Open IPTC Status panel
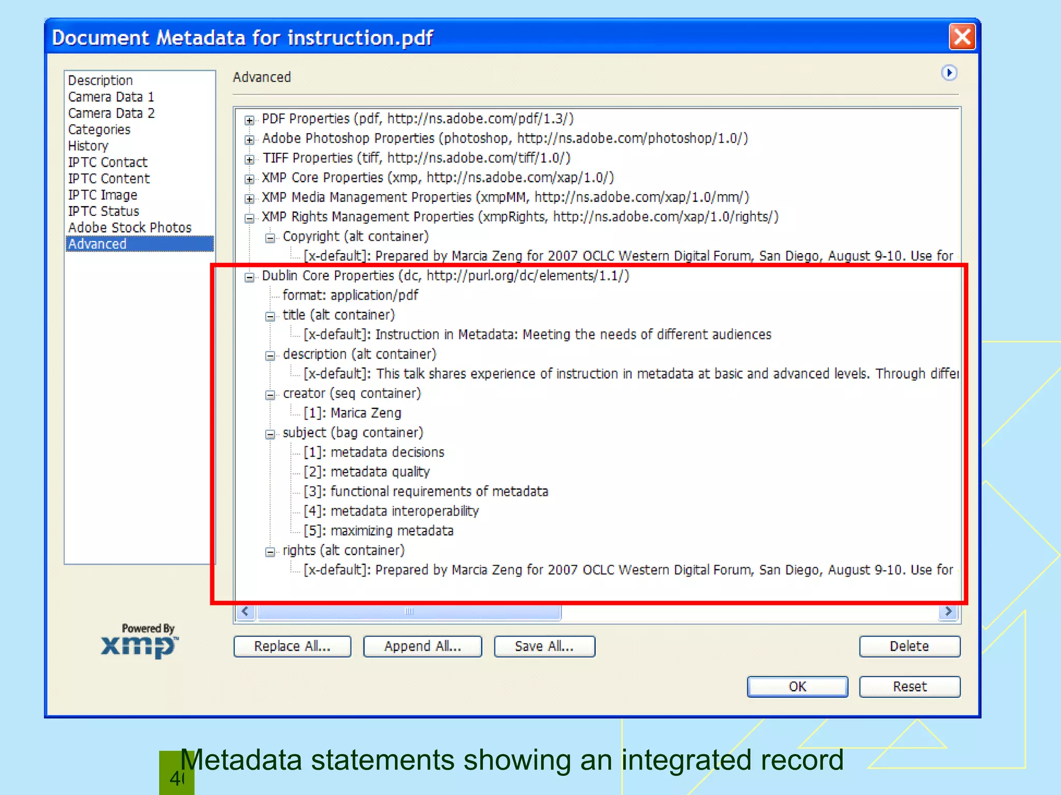The width and height of the screenshot is (1061, 795). pyautogui.click(x=104, y=211)
